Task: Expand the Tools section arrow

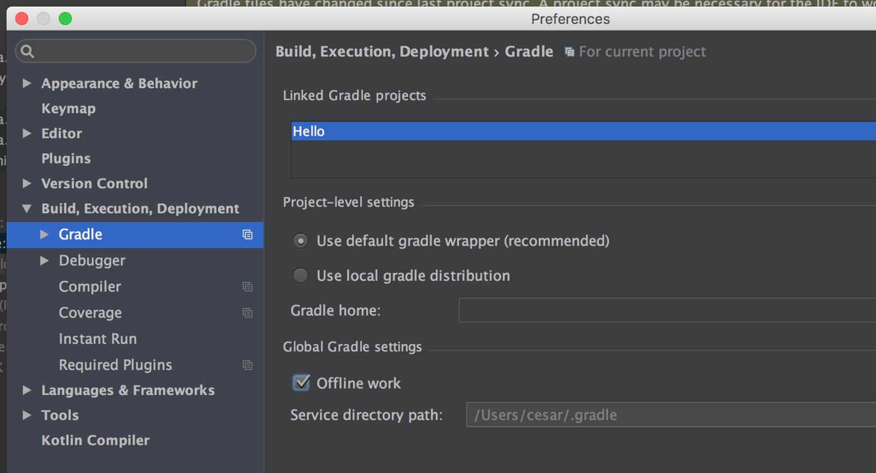Action: click(x=26, y=416)
